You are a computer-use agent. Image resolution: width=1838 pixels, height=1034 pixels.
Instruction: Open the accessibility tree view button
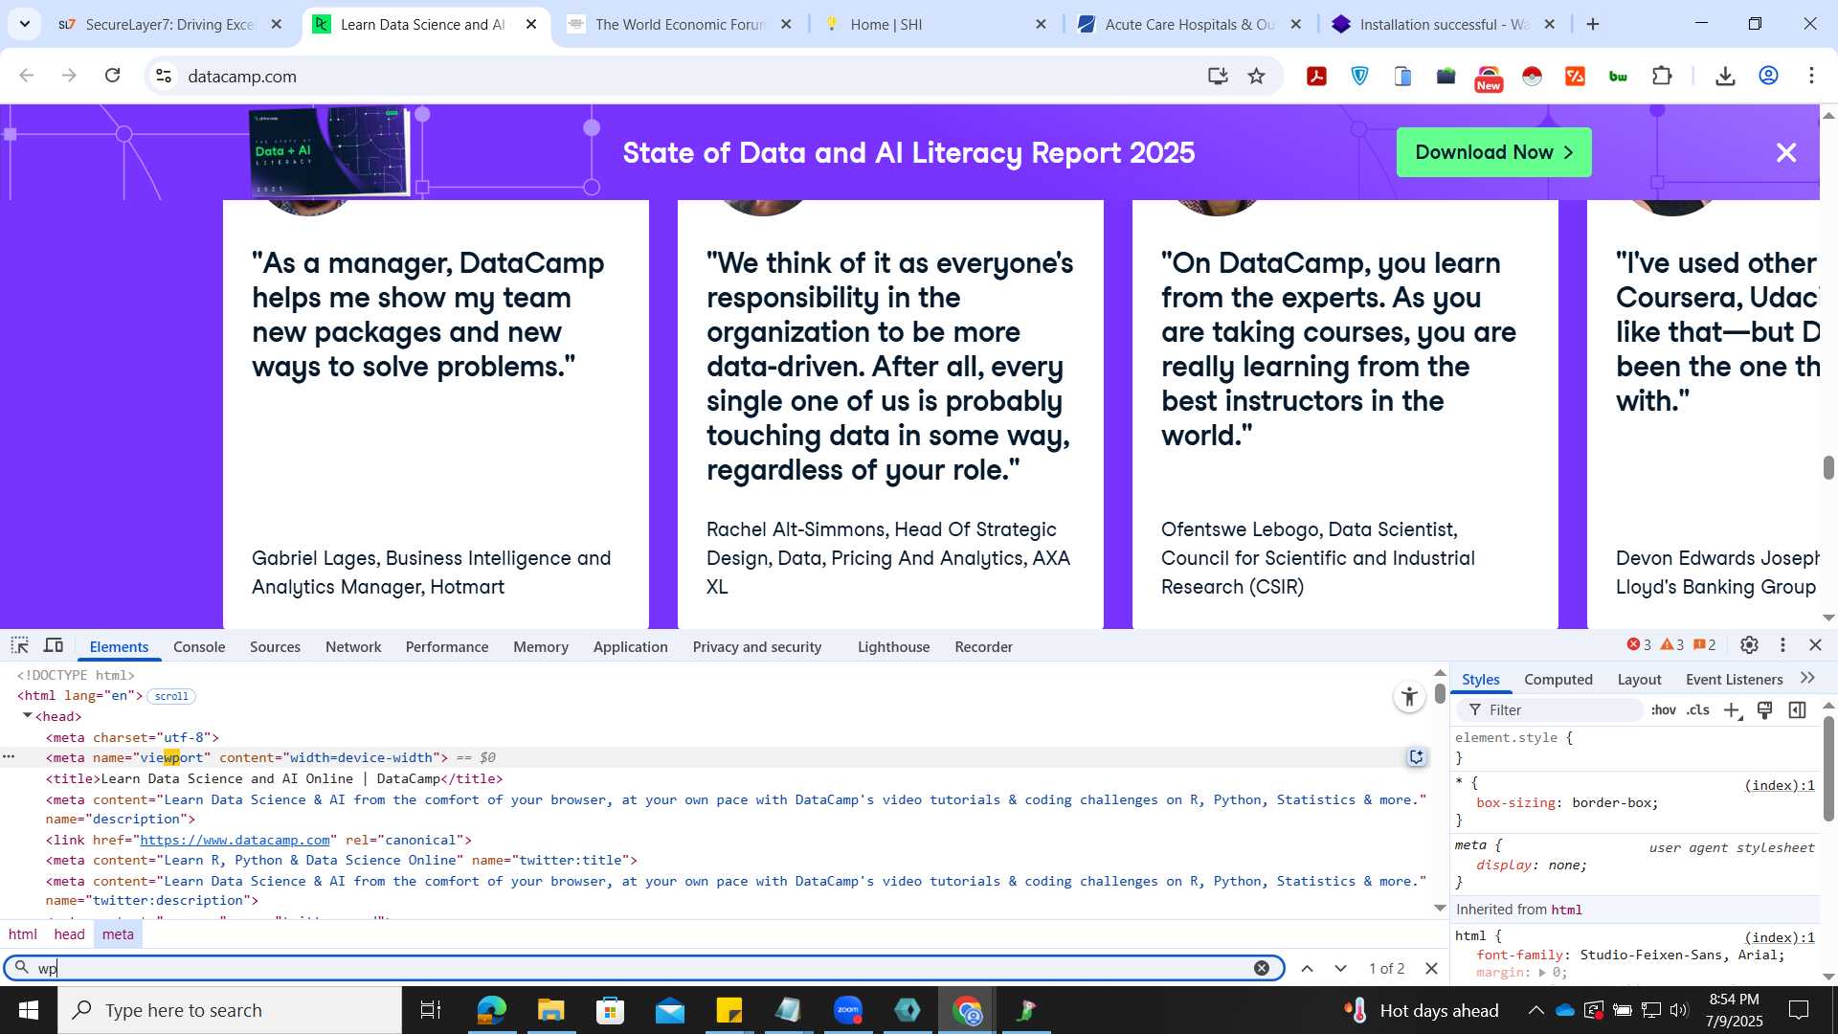click(1409, 697)
